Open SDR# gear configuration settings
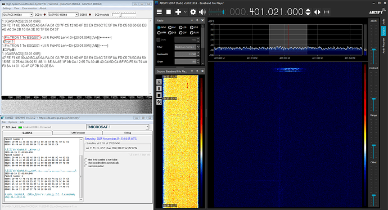The height and width of the screenshot is (210, 388). tap(193, 12)
